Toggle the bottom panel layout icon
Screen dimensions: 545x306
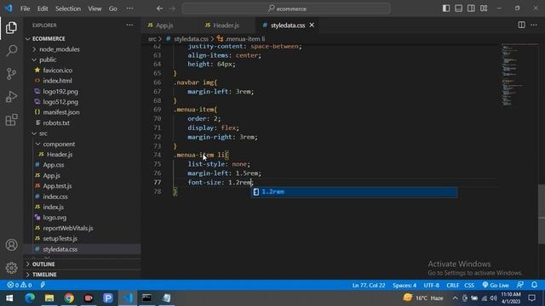tap(458, 8)
